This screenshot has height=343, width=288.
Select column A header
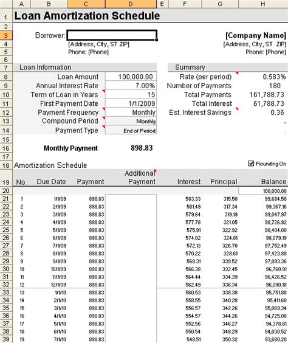[21, 4]
